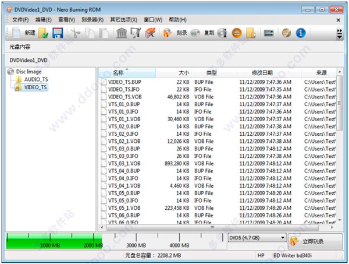
Task: Open the blue information icon
Action: click(301, 33)
